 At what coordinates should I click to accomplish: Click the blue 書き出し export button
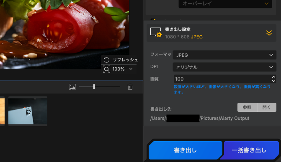[x=185, y=150]
